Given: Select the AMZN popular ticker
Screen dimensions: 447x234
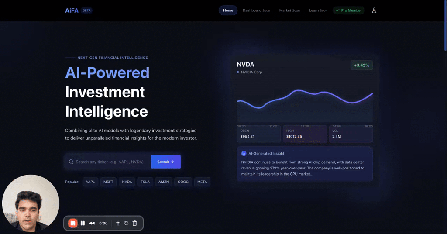Looking at the screenshot, I should [164, 182].
